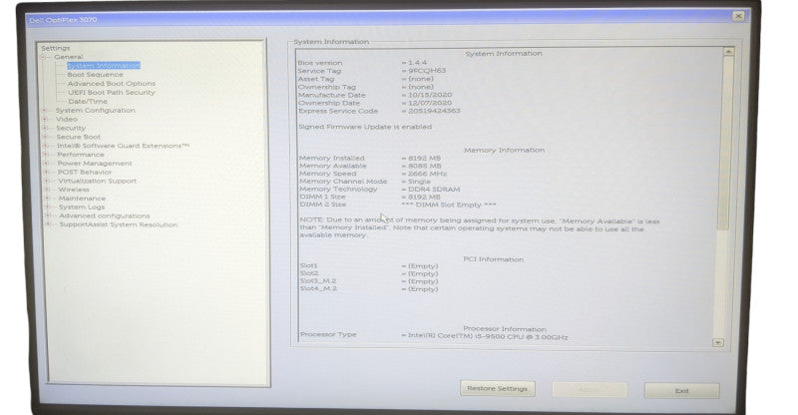798x415 pixels.
Task: Select the Virtualization Support category
Action: click(x=97, y=181)
